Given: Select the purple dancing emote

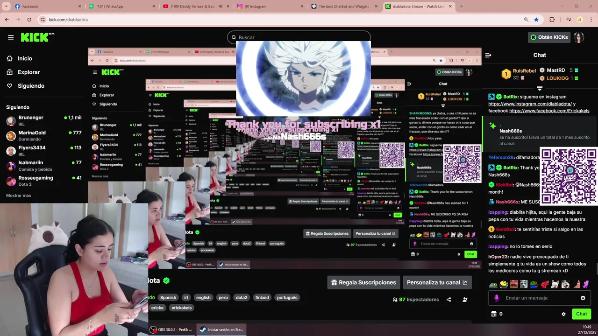Looking at the screenshot, I should pos(586,284).
